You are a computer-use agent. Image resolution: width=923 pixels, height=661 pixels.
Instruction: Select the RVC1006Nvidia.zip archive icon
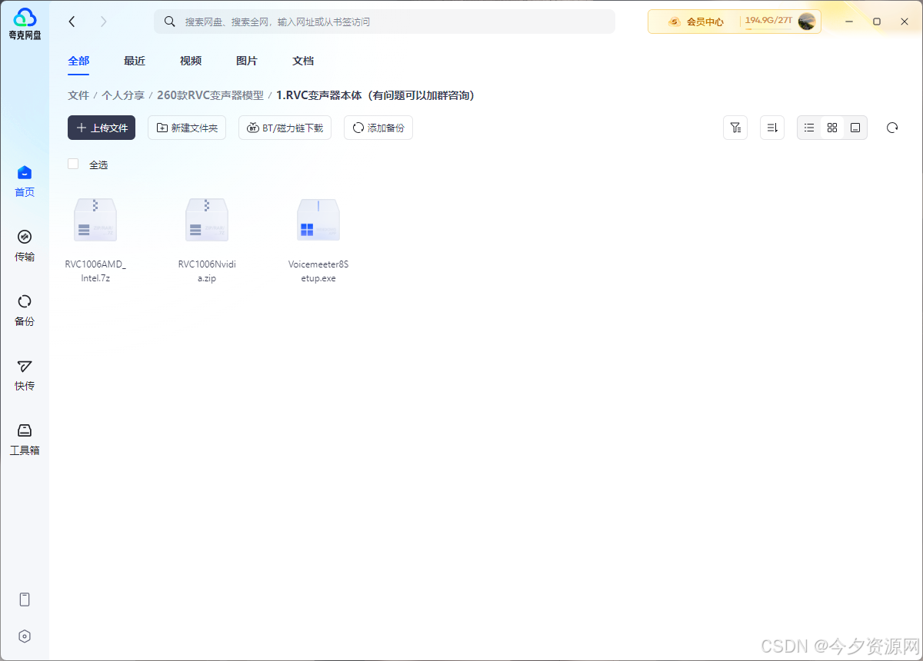coord(207,220)
